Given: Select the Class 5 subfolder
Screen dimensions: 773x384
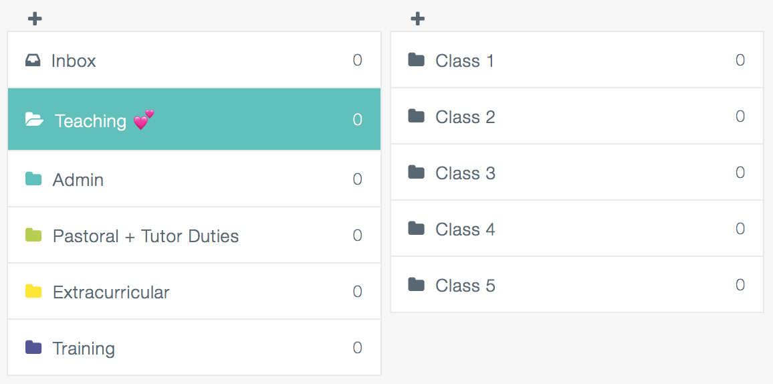Looking at the screenshot, I should tap(577, 284).
